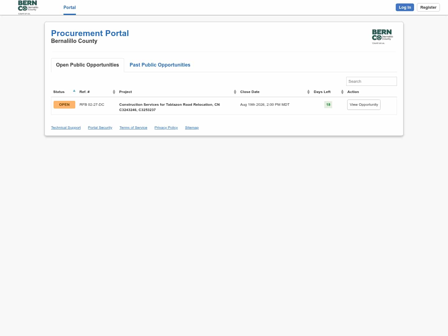This screenshot has height=336, width=448.
Task: Sort table by Days Left column arrows
Action: (342, 92)
